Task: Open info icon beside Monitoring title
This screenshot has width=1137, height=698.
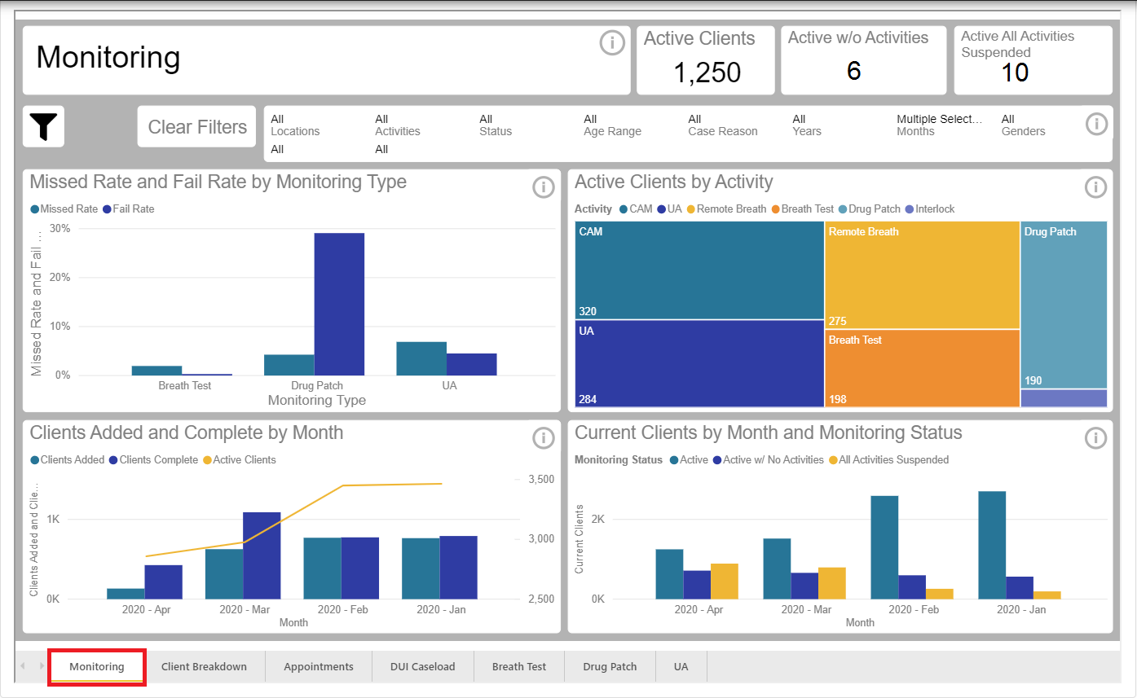Action: tap(612, 42)
